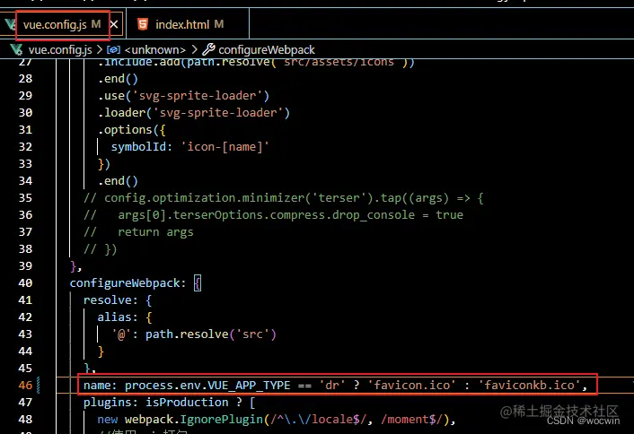The height and width of the screenshot is (434, 634).
Task: Click the commented return args line
Action: click(138, 231)
